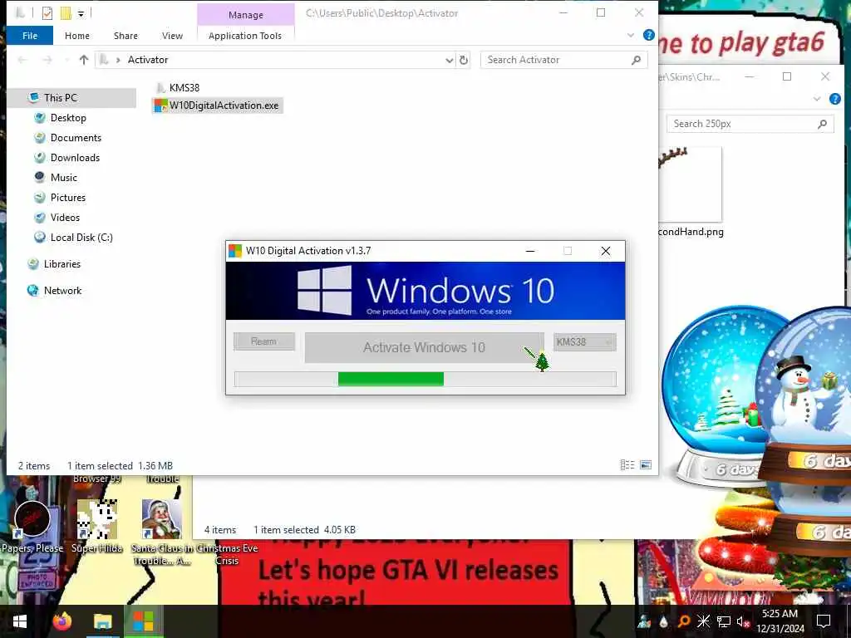Viewport: 851px width, 638px height.
Task: Open Desktop in navigation pane
Action: click(68, 118)
